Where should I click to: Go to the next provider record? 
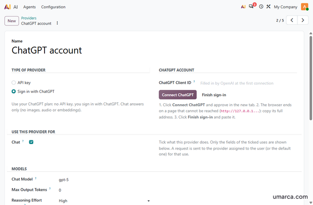click(303, 20)
